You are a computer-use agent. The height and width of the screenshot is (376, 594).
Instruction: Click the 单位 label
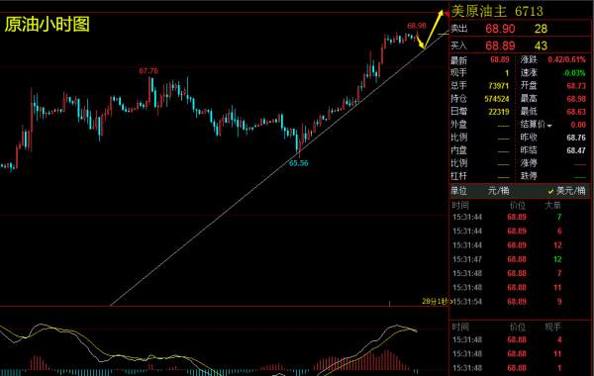coord(458,191)
